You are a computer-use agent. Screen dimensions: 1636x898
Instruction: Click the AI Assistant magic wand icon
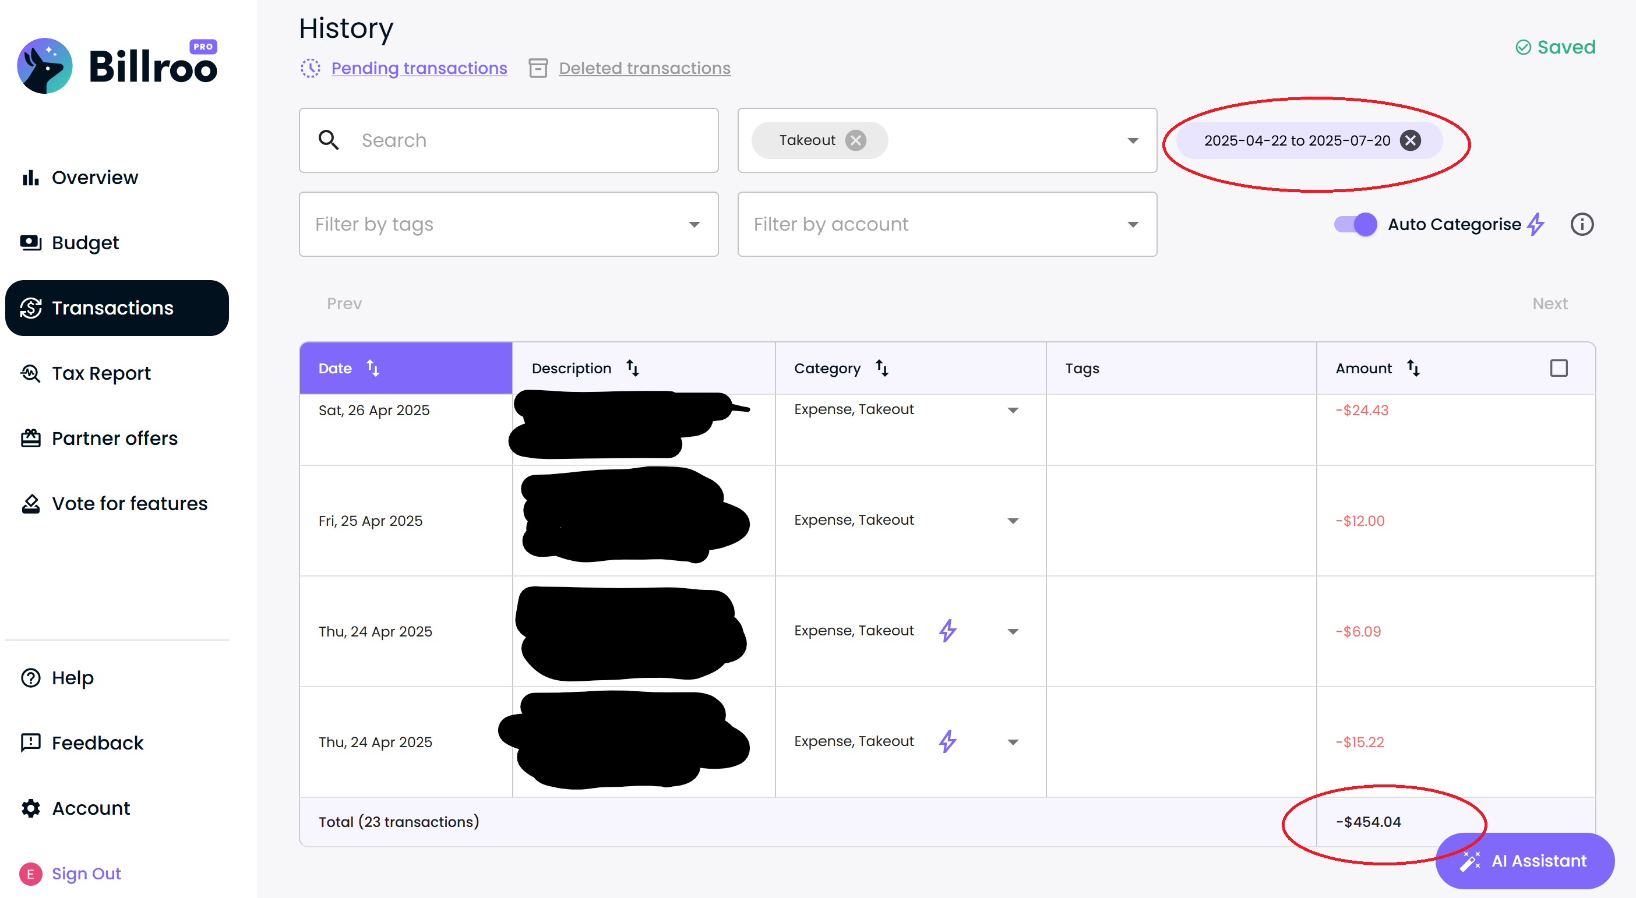pos(1469,861)
